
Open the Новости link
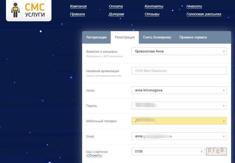(194, 6)
